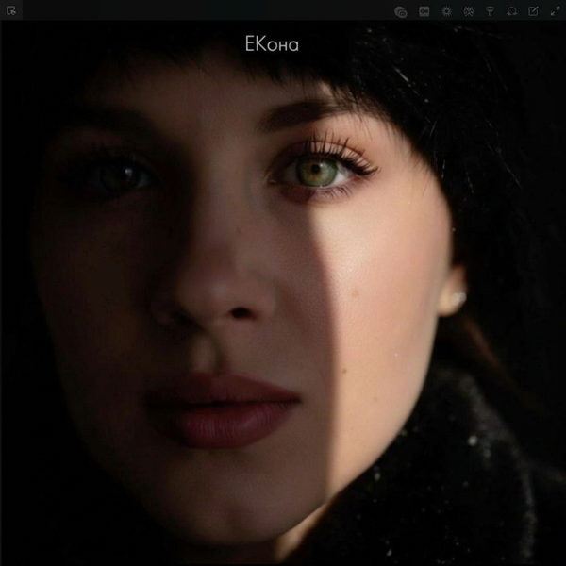Open the overlapping chat bubbles icon
566x566 pixels.
click(x=401, y=11)
